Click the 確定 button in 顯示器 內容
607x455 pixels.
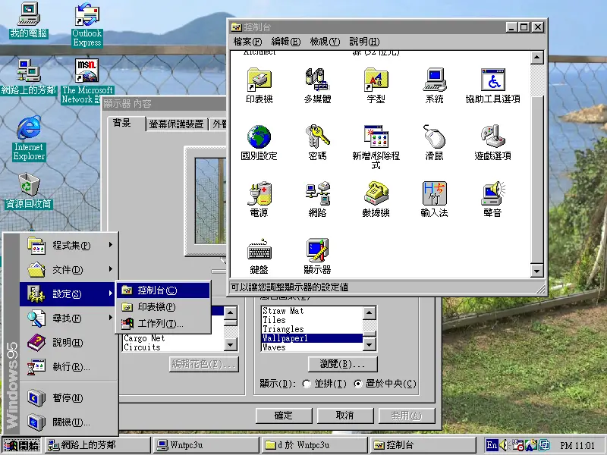[x=284, y=416]
